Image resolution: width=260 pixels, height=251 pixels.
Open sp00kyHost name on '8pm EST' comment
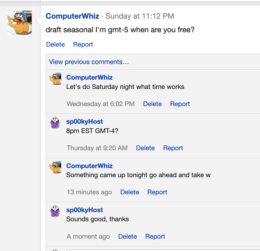click(85, 122)
